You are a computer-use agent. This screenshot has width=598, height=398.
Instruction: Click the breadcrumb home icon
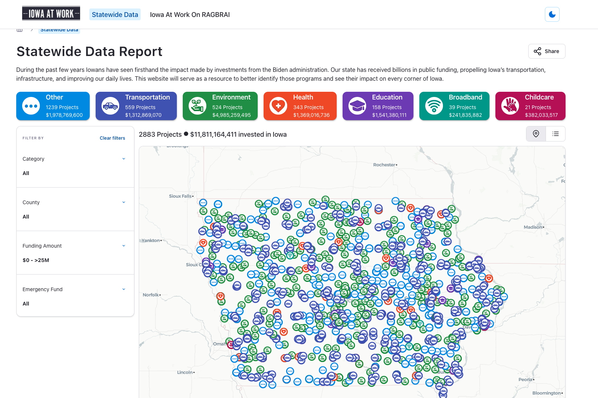coord(20,30)
